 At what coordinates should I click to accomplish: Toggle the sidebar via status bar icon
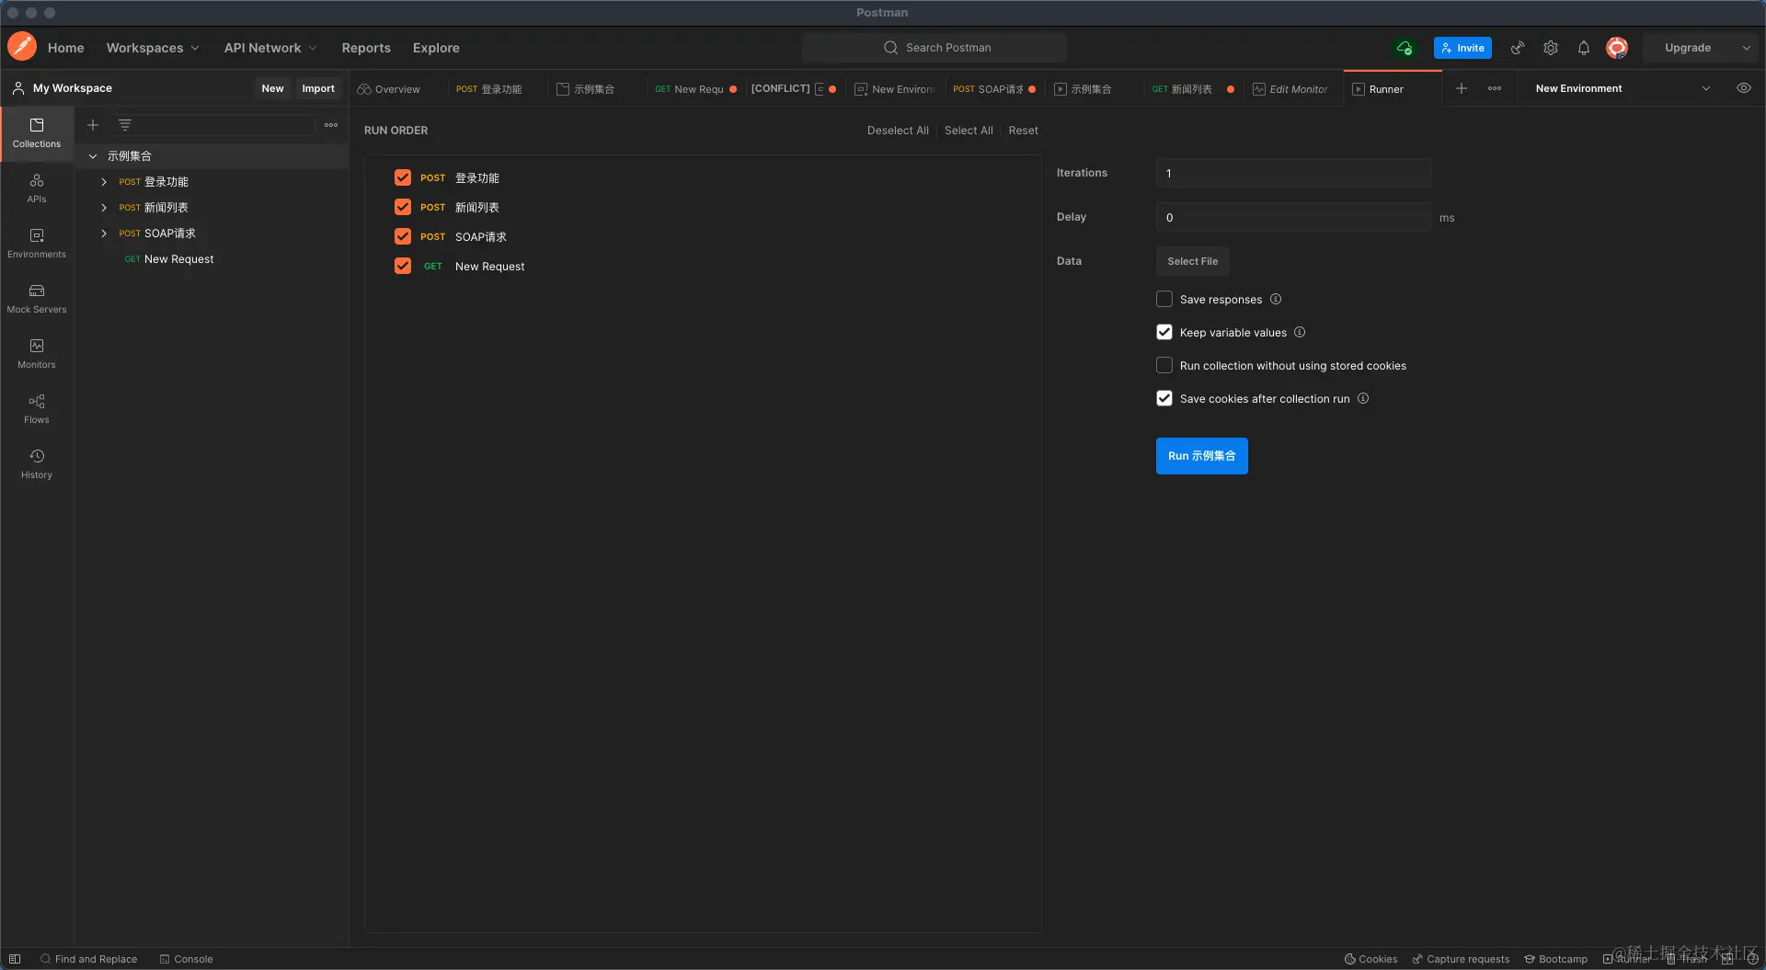15,959
